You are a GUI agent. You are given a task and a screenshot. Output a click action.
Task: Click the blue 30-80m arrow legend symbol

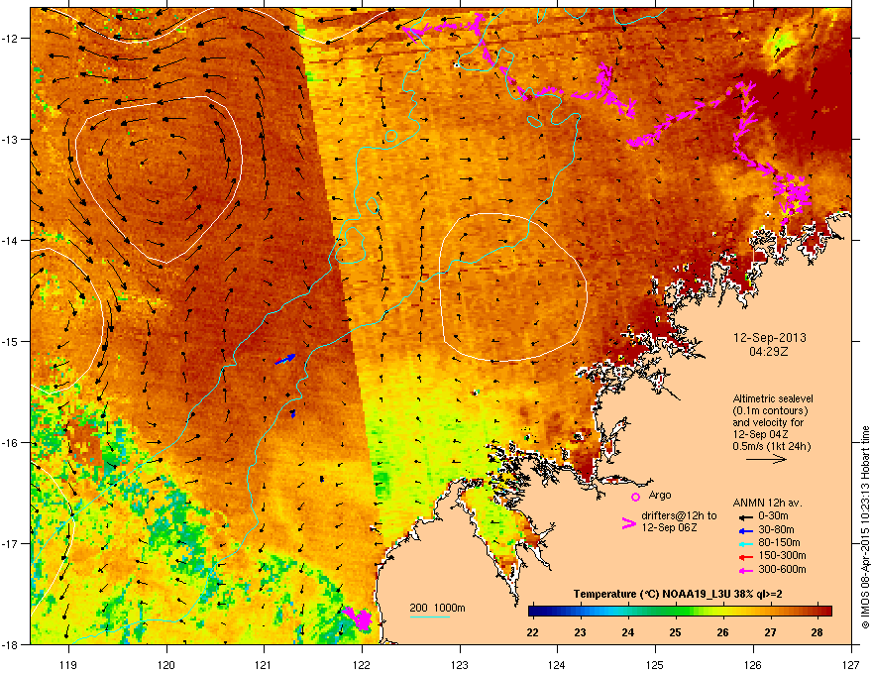coord(746,530)
